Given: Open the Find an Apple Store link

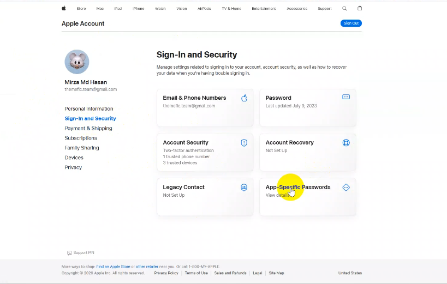Looking at the screenshot, I should [113, 267].
